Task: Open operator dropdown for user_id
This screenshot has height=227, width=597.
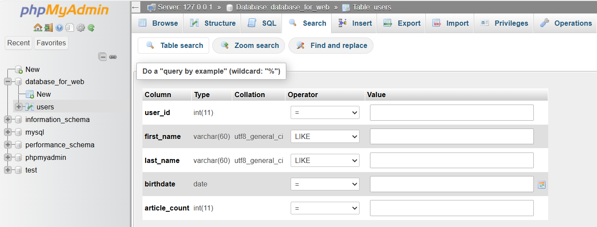Action: pyautogui.click(x=325, y=112)
